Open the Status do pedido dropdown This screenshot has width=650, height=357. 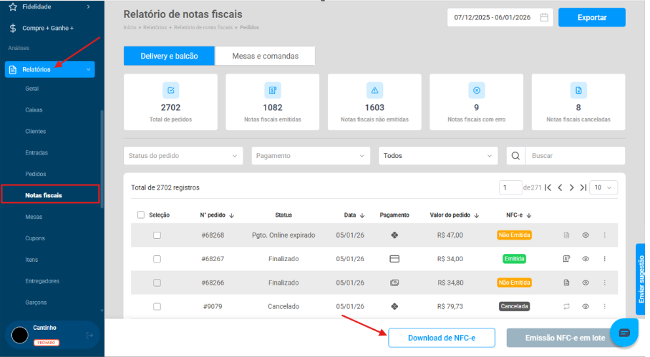(183, 155)
